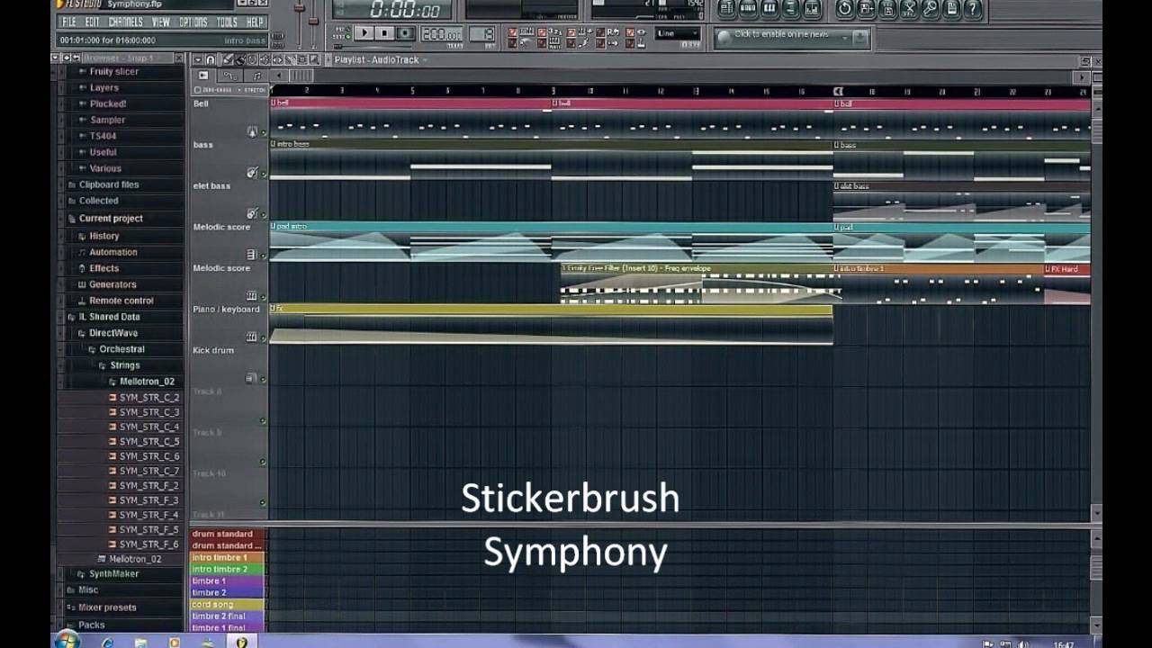
Task: Select the playlist paint brush tool
Action: 240,60
